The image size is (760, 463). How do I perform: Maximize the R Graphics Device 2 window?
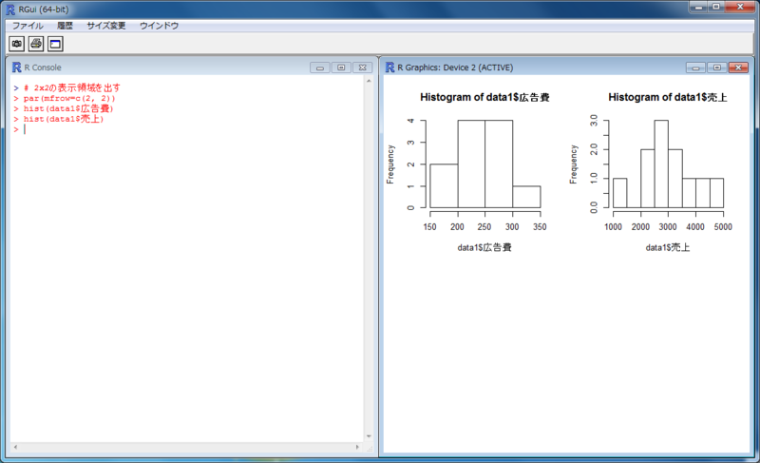tap(717, 68)
